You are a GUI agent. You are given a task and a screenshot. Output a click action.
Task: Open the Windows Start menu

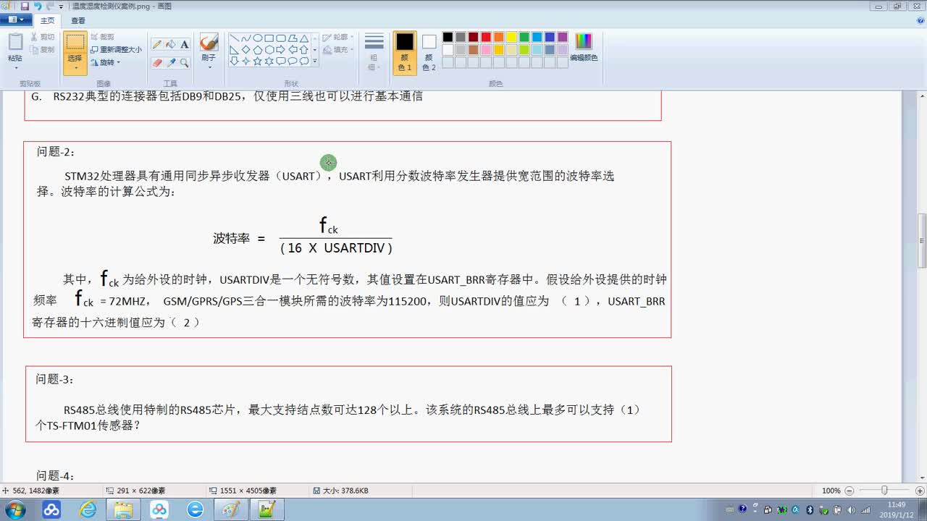(x=14, y=509)
